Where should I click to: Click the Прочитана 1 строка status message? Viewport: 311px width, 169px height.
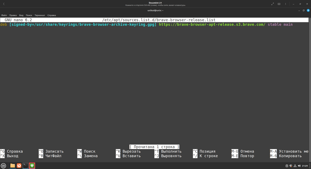coord(154,147)
